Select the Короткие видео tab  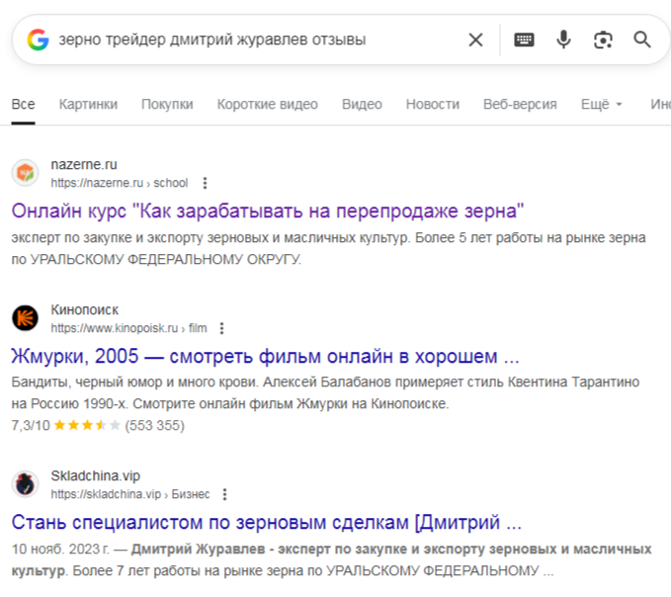[267, 104]
